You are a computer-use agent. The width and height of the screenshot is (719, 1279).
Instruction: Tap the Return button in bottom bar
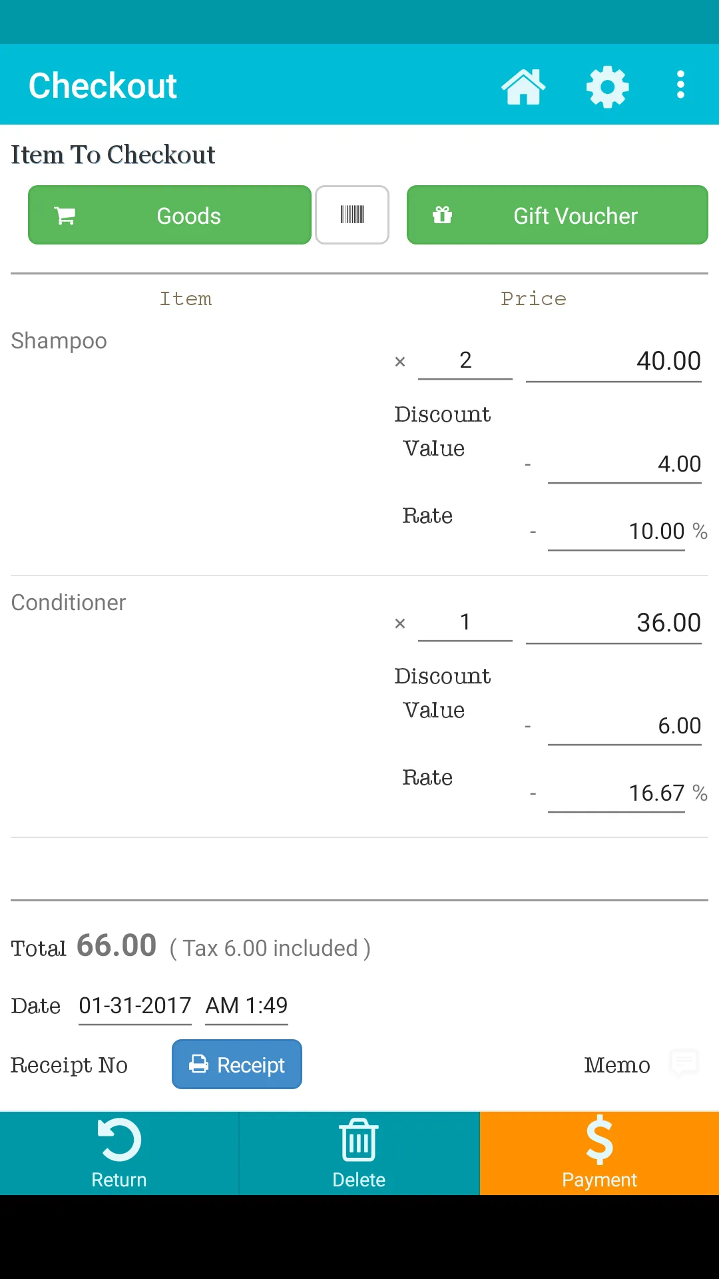click(x=119, y=1153)
